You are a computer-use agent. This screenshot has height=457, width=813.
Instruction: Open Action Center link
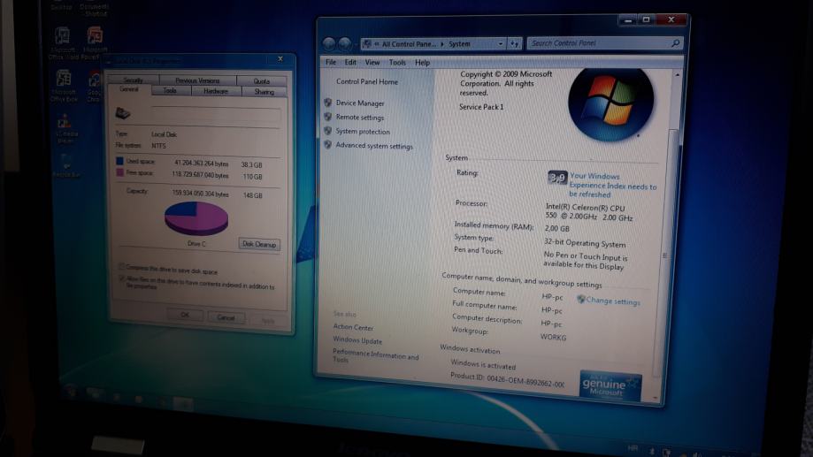353,327
